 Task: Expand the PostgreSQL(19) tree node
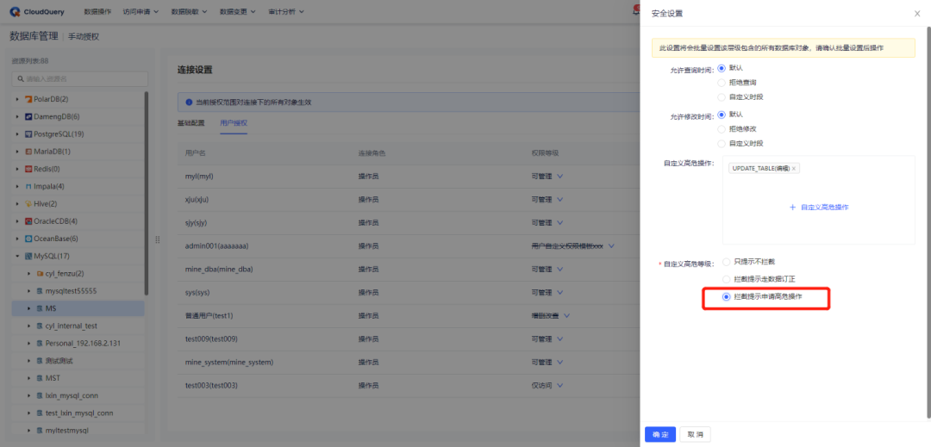point(17,134)
